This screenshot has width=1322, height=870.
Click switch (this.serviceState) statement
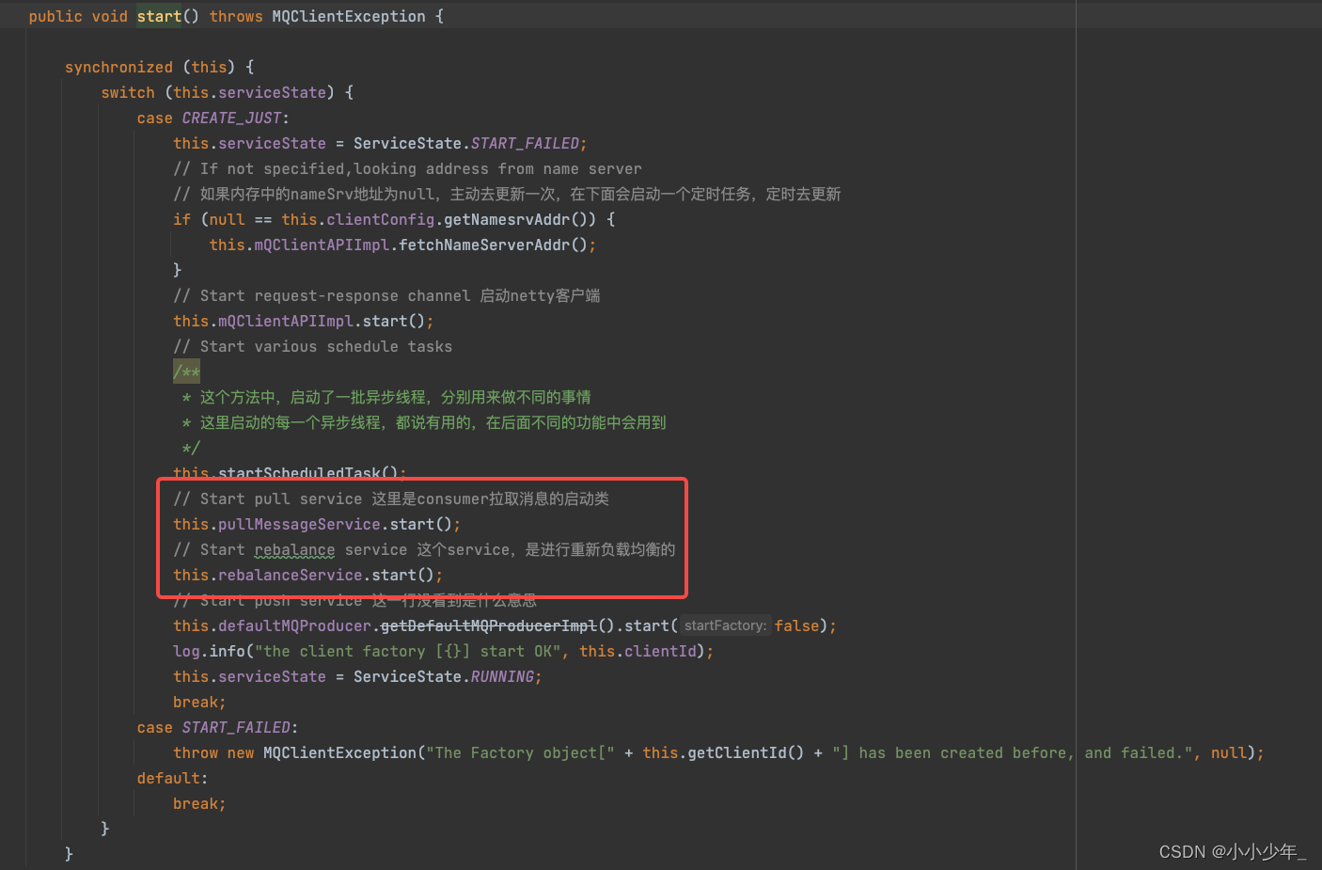tap(228, 92)
